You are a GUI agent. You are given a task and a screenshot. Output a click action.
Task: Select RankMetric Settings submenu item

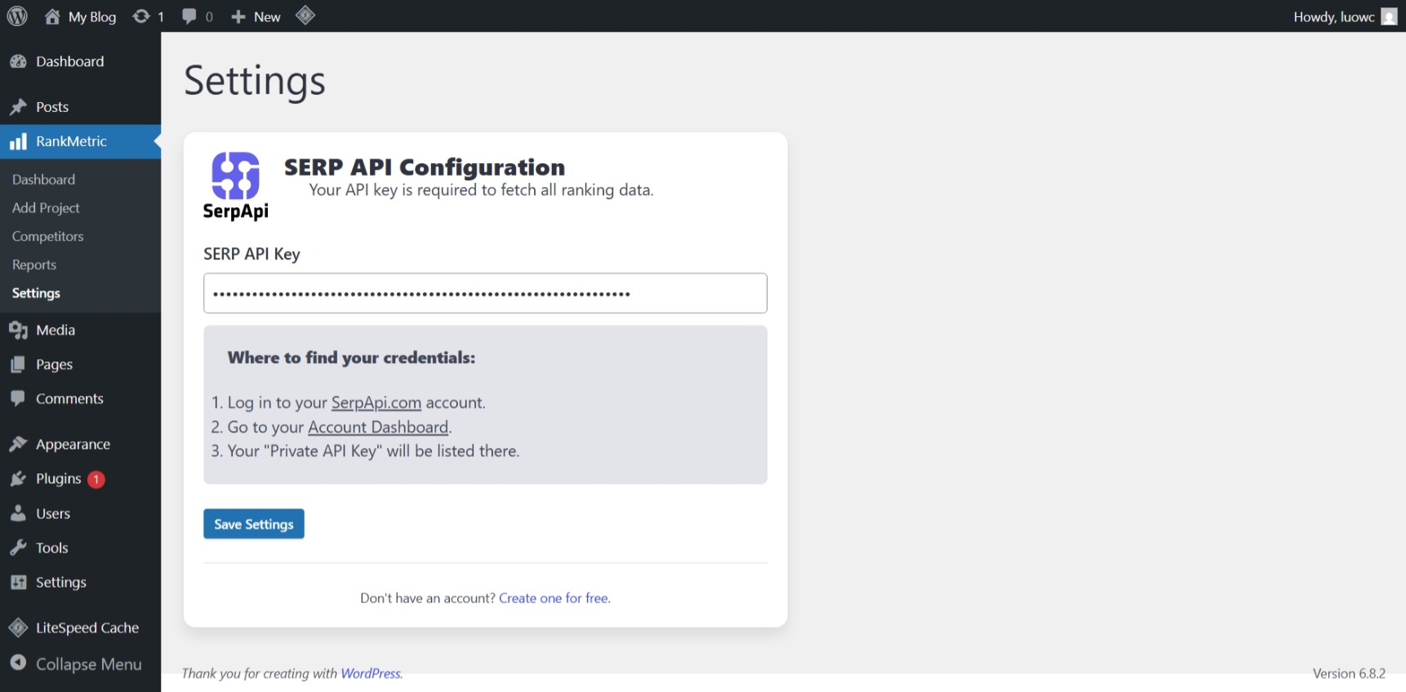pyautogui.click(x=36, y=293)
